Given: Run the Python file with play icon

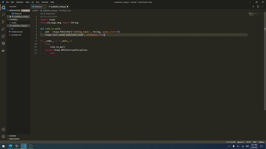Looking at the screenshot, I should tap(254, 7).
